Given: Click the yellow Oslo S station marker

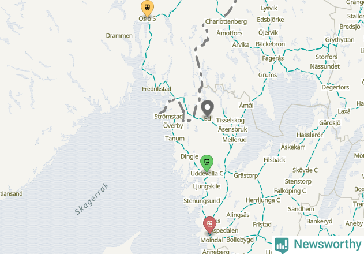Looking at the screenshot, I should click(147, 8).
